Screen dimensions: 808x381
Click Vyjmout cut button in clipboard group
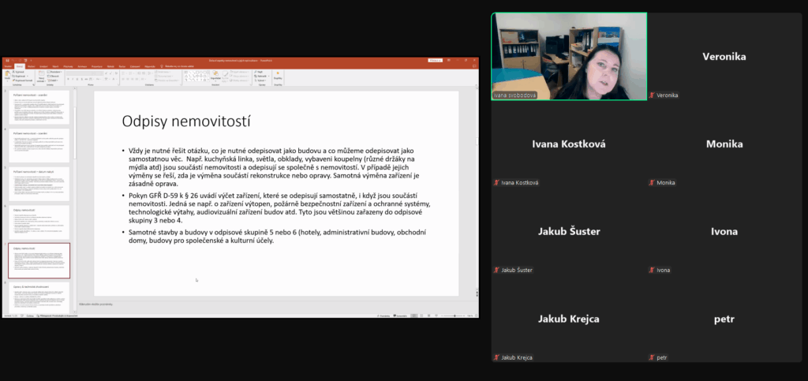[18, 72]
